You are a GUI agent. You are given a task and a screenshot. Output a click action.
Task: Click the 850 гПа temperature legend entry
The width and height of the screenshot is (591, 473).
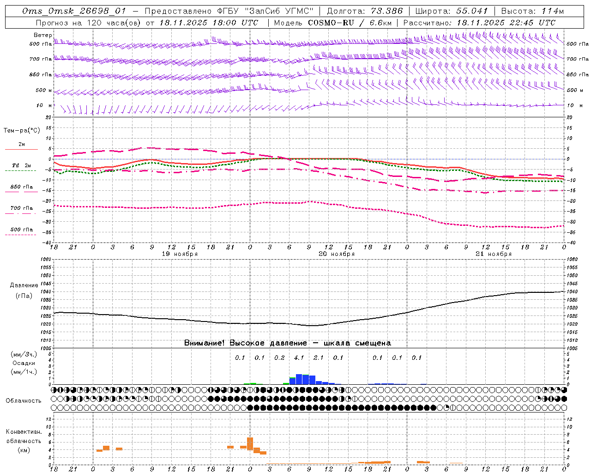tap(21, 187)
